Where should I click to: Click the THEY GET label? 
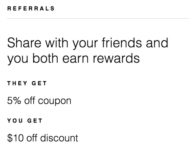[x=27, y=83]
